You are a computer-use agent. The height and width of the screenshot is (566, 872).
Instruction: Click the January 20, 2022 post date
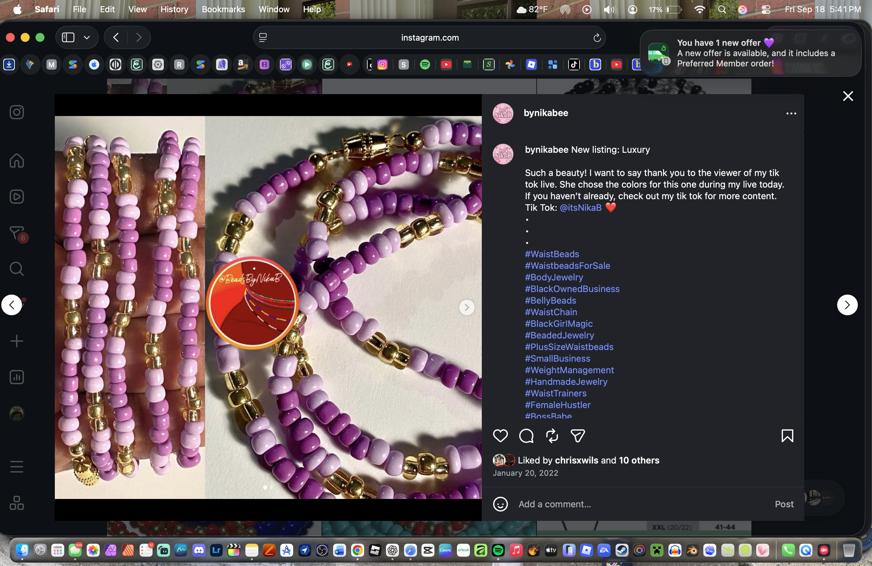tap(525, 473)
